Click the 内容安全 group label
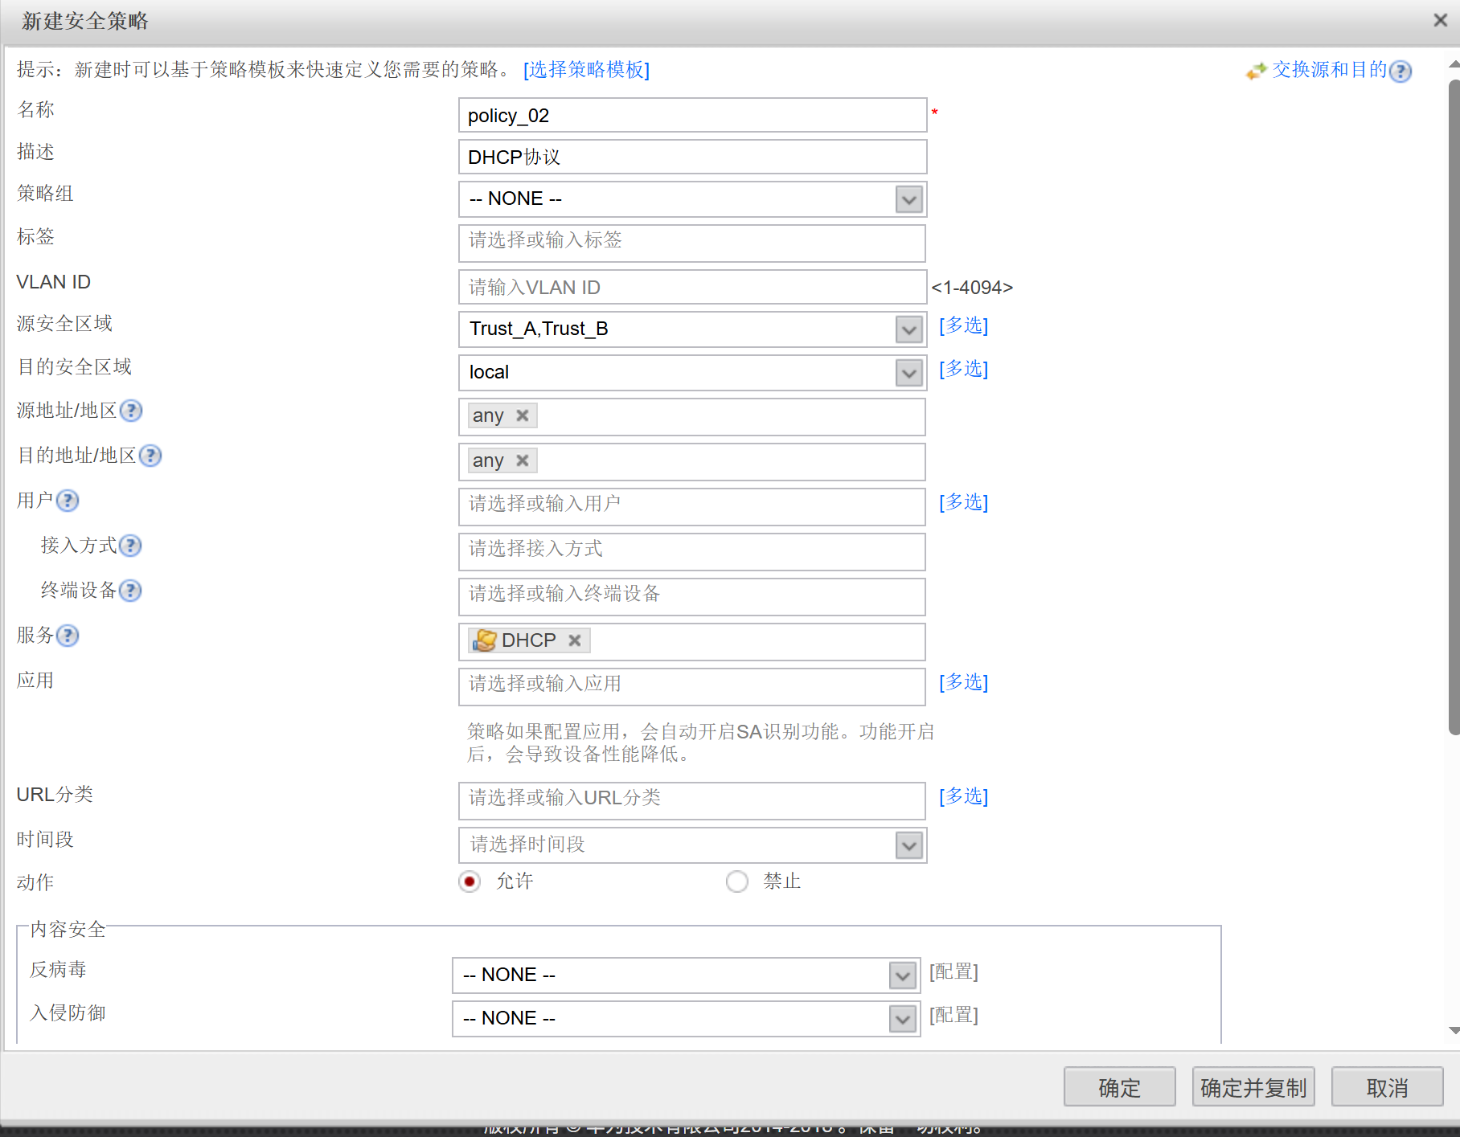The width and height of the screenshot is (1460, 1137). (68, 930)
